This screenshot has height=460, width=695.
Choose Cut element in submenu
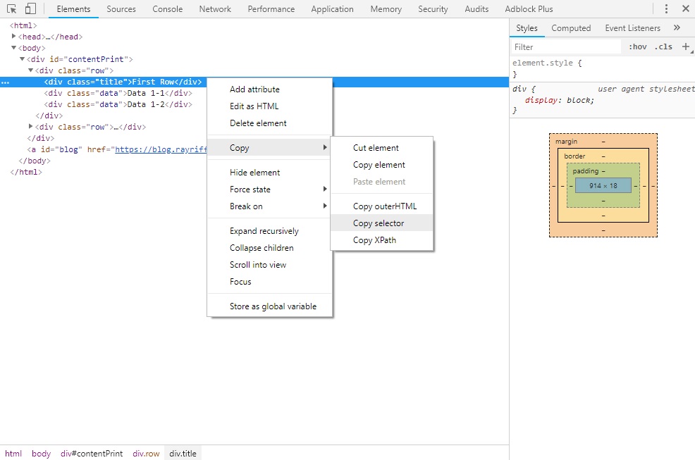coord(381,147)
